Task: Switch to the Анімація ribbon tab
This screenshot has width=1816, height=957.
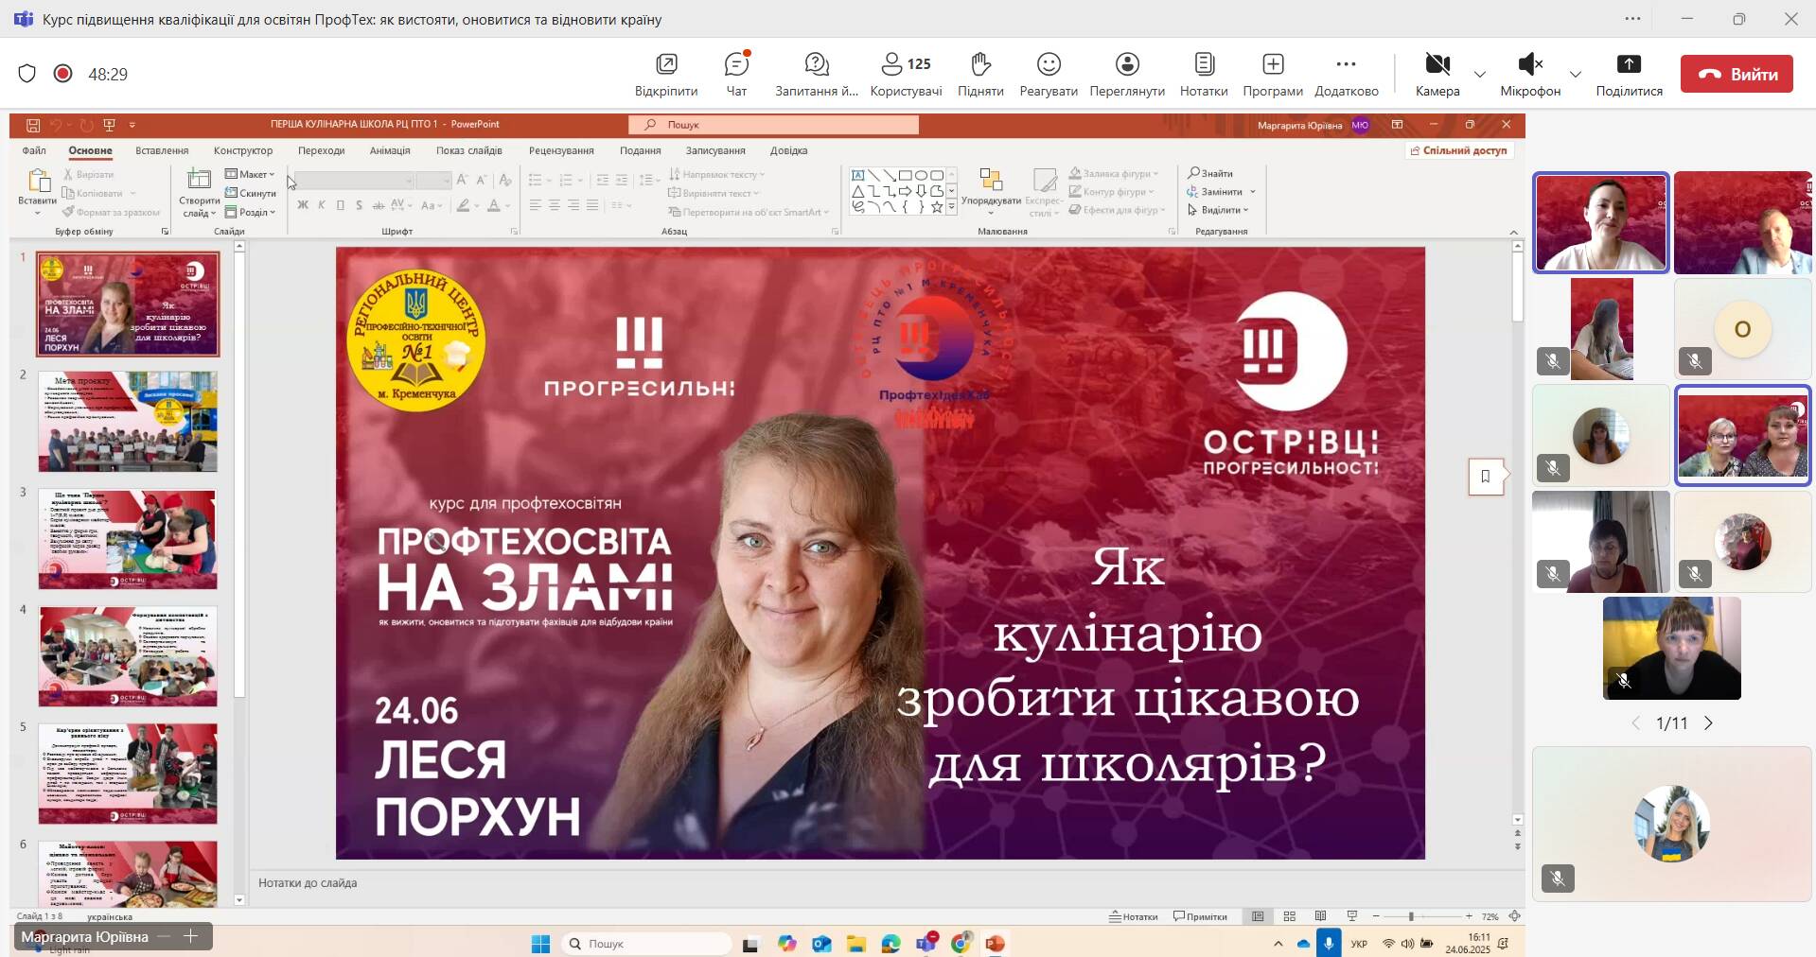Action: click(390, 150)
